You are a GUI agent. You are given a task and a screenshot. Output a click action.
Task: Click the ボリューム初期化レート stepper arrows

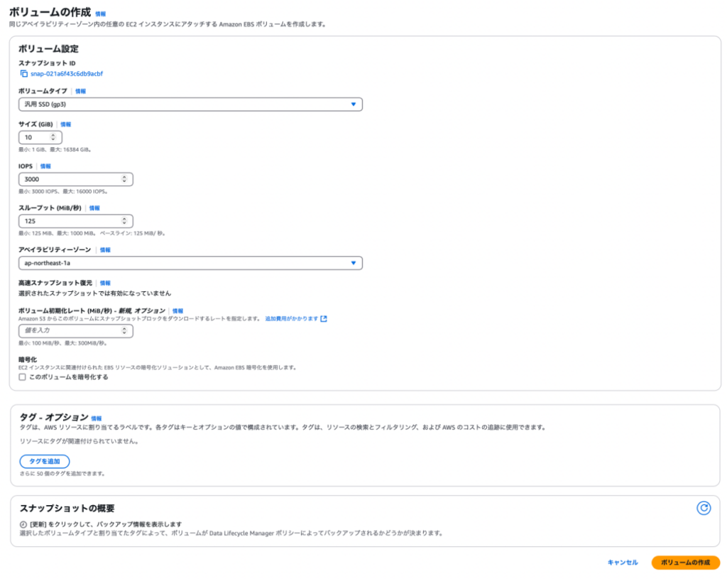click(124, 331)
